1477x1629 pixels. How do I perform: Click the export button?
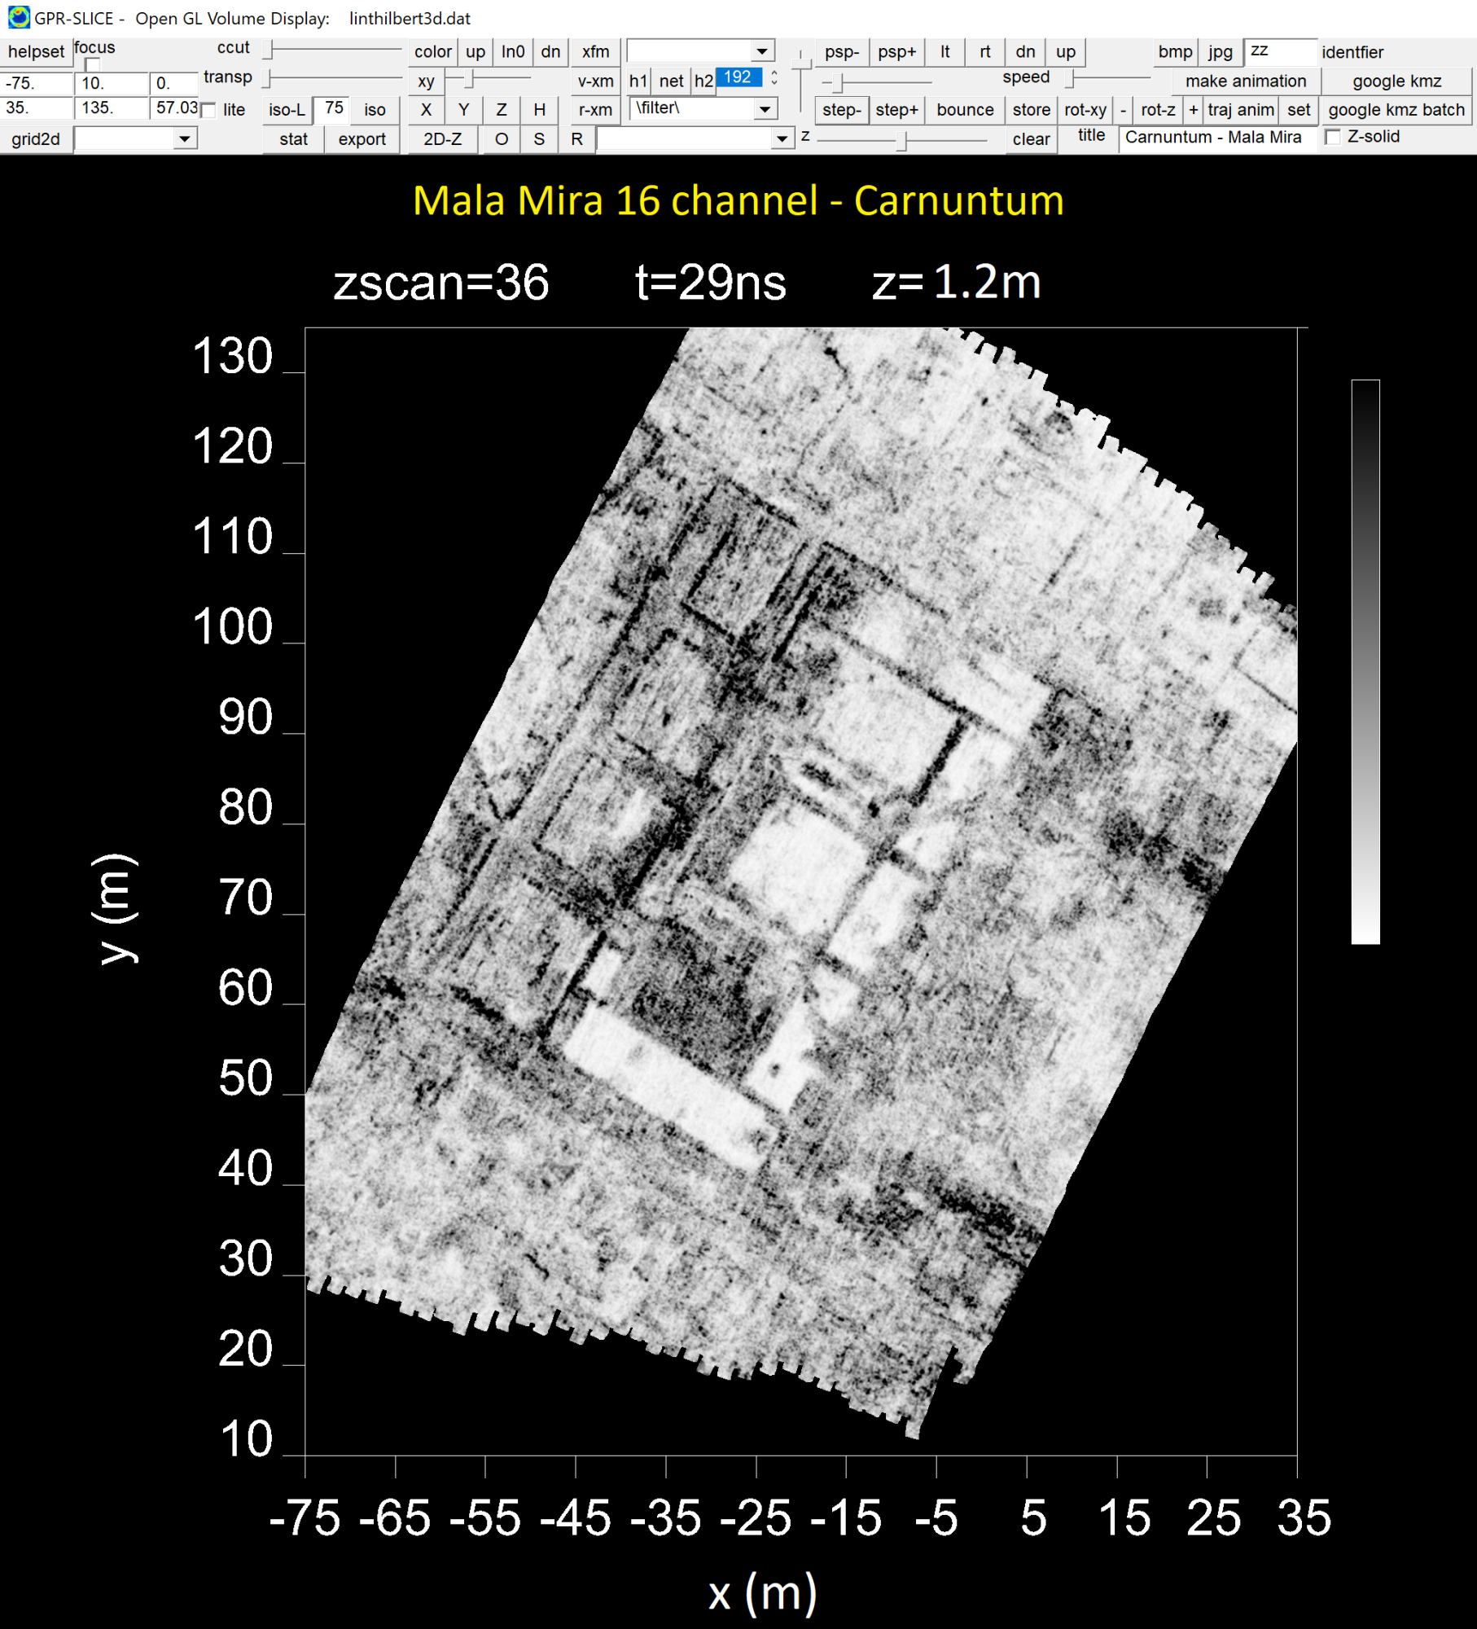click(x=362, y=139)
